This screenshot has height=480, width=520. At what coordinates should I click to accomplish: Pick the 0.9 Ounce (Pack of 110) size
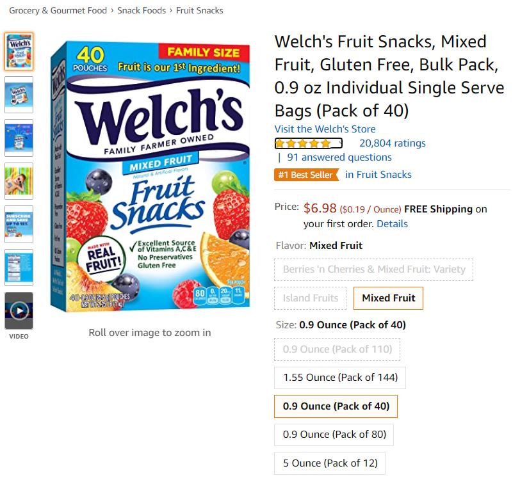click(337, 349)
